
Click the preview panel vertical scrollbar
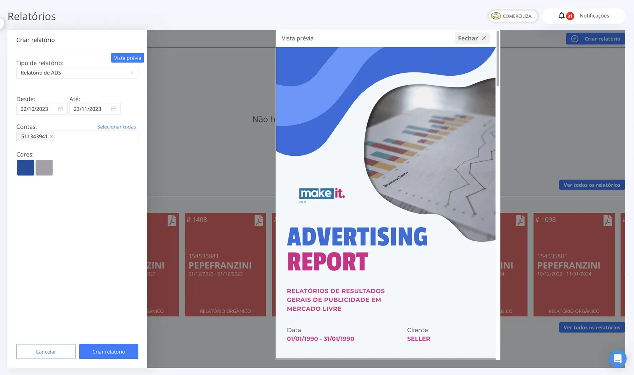498,59
